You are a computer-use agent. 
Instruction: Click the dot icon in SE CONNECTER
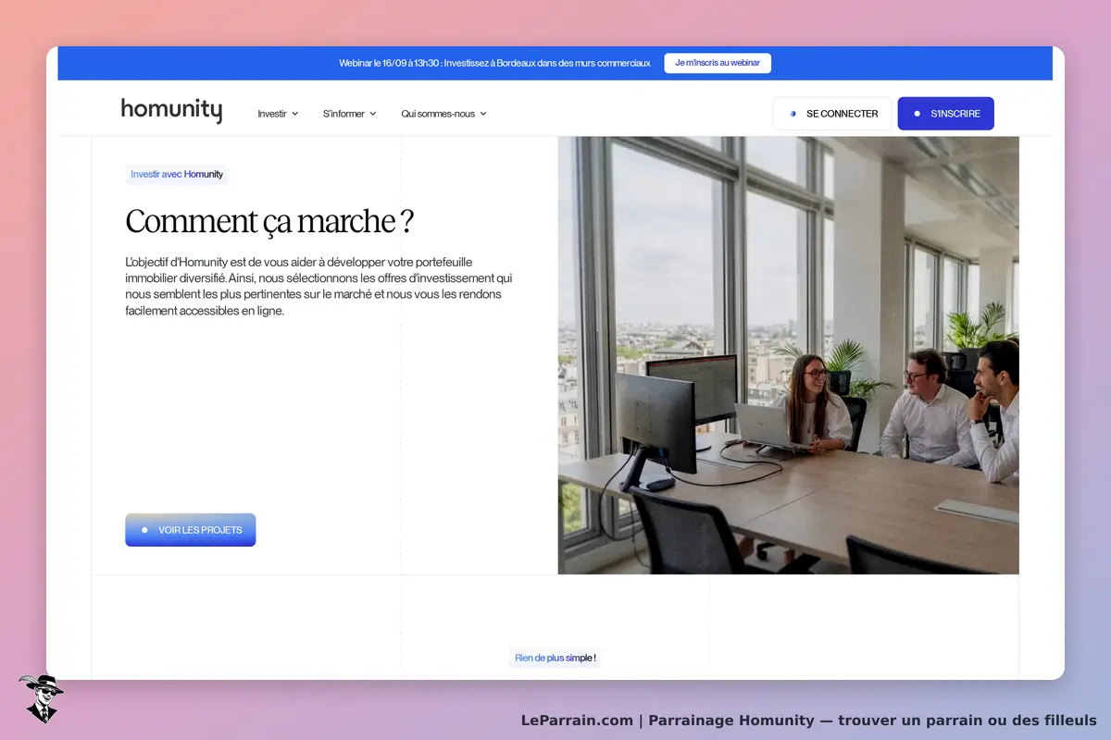pos(793,114)
